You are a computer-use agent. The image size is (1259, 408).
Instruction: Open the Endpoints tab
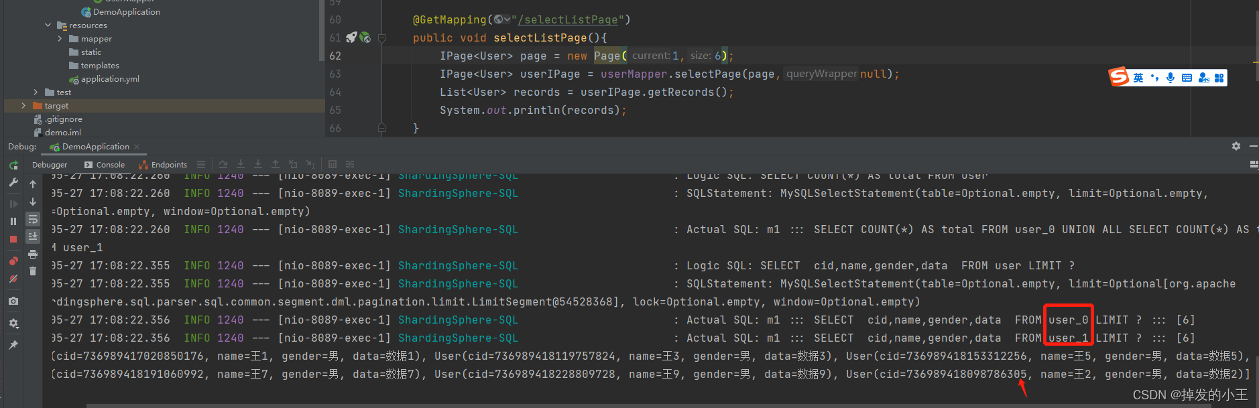(x=163, y=165)
